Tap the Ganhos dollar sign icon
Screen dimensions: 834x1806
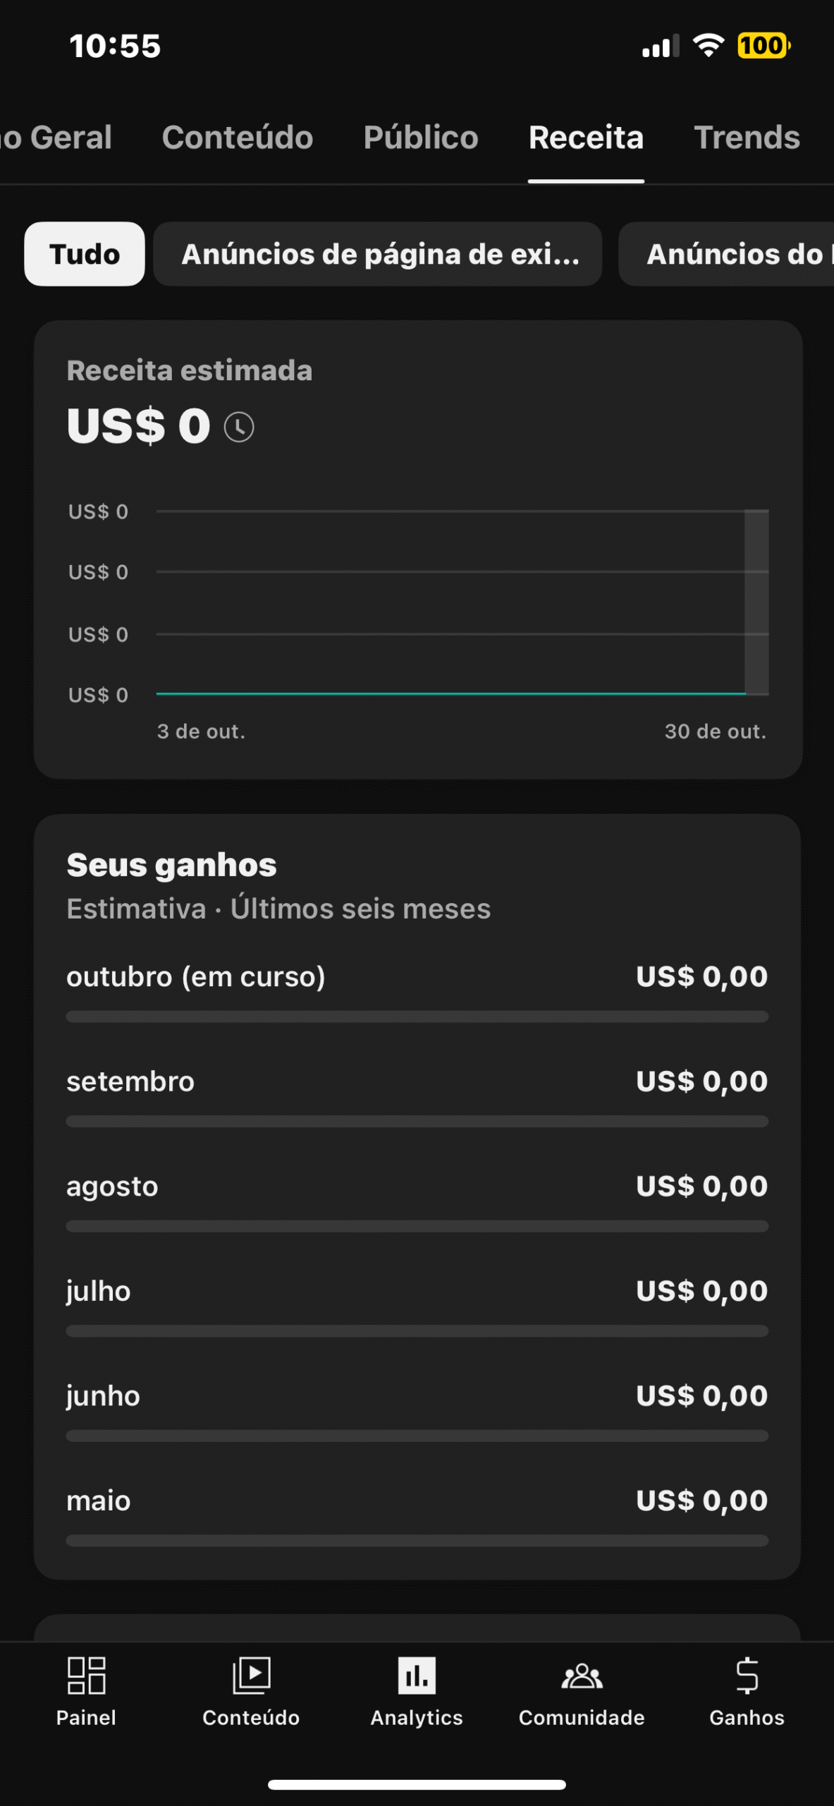click(747, 1675)
